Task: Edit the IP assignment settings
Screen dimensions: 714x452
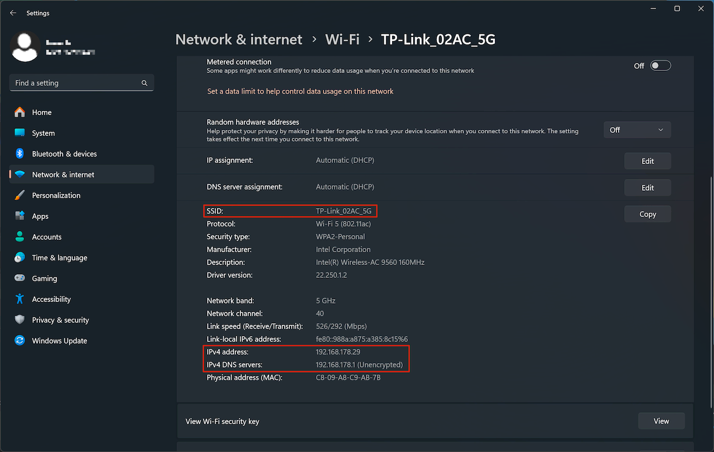Action: (x=647, y=161)
